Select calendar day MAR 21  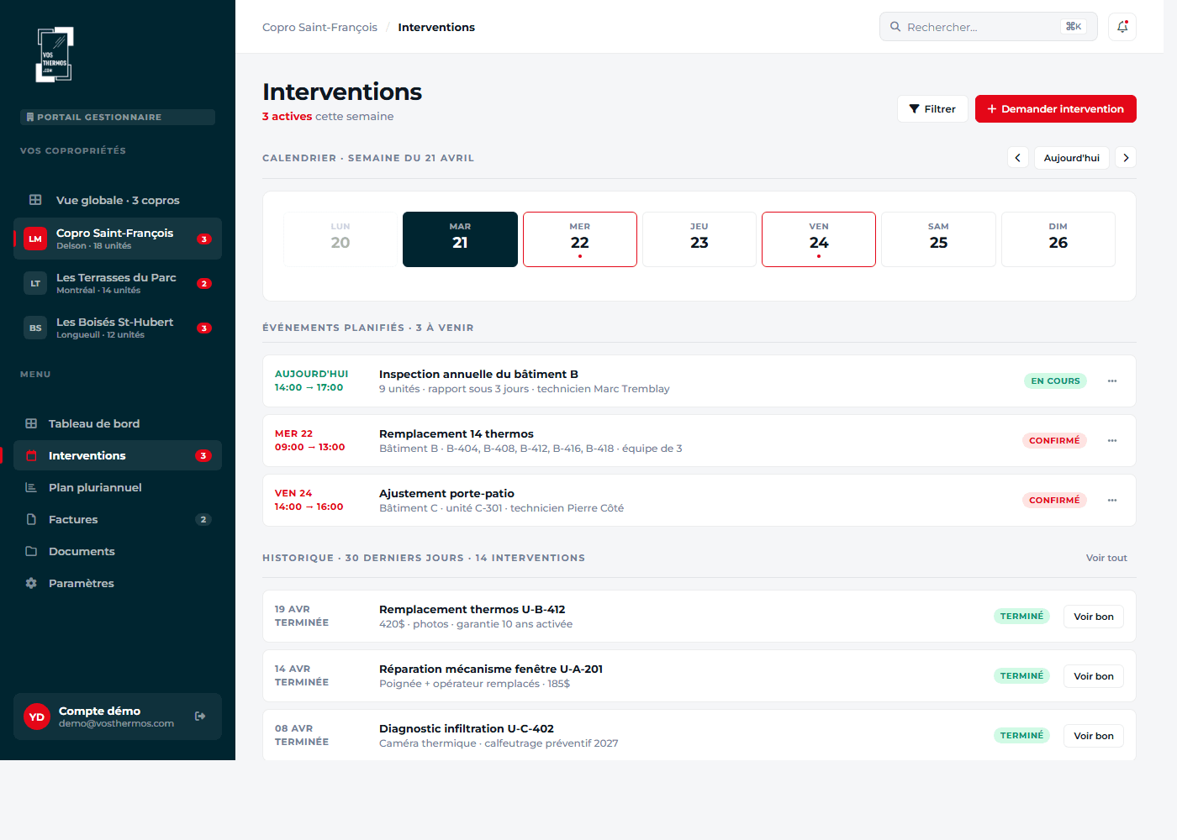[460, 239]
